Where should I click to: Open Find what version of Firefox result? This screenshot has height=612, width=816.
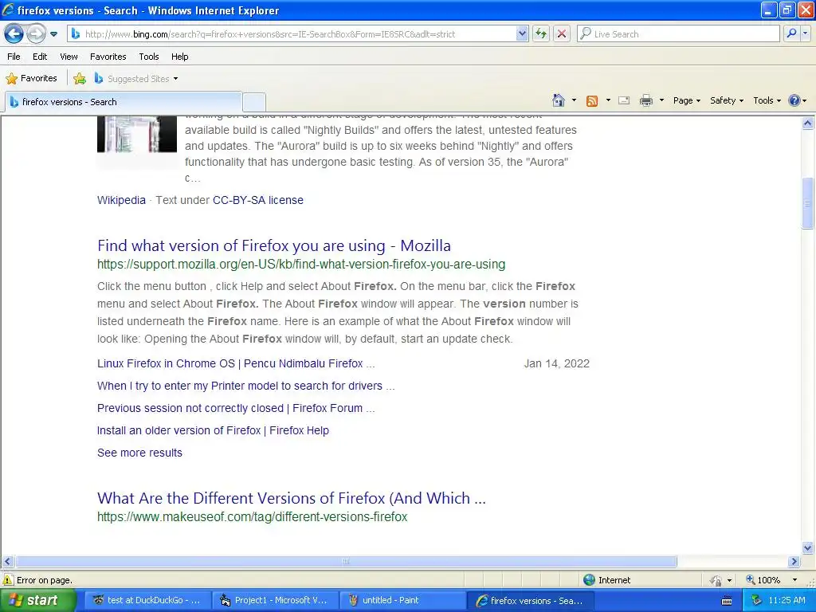(x=274, y=245)
